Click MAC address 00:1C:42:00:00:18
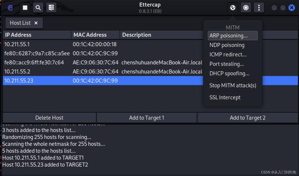 (95, 44)
